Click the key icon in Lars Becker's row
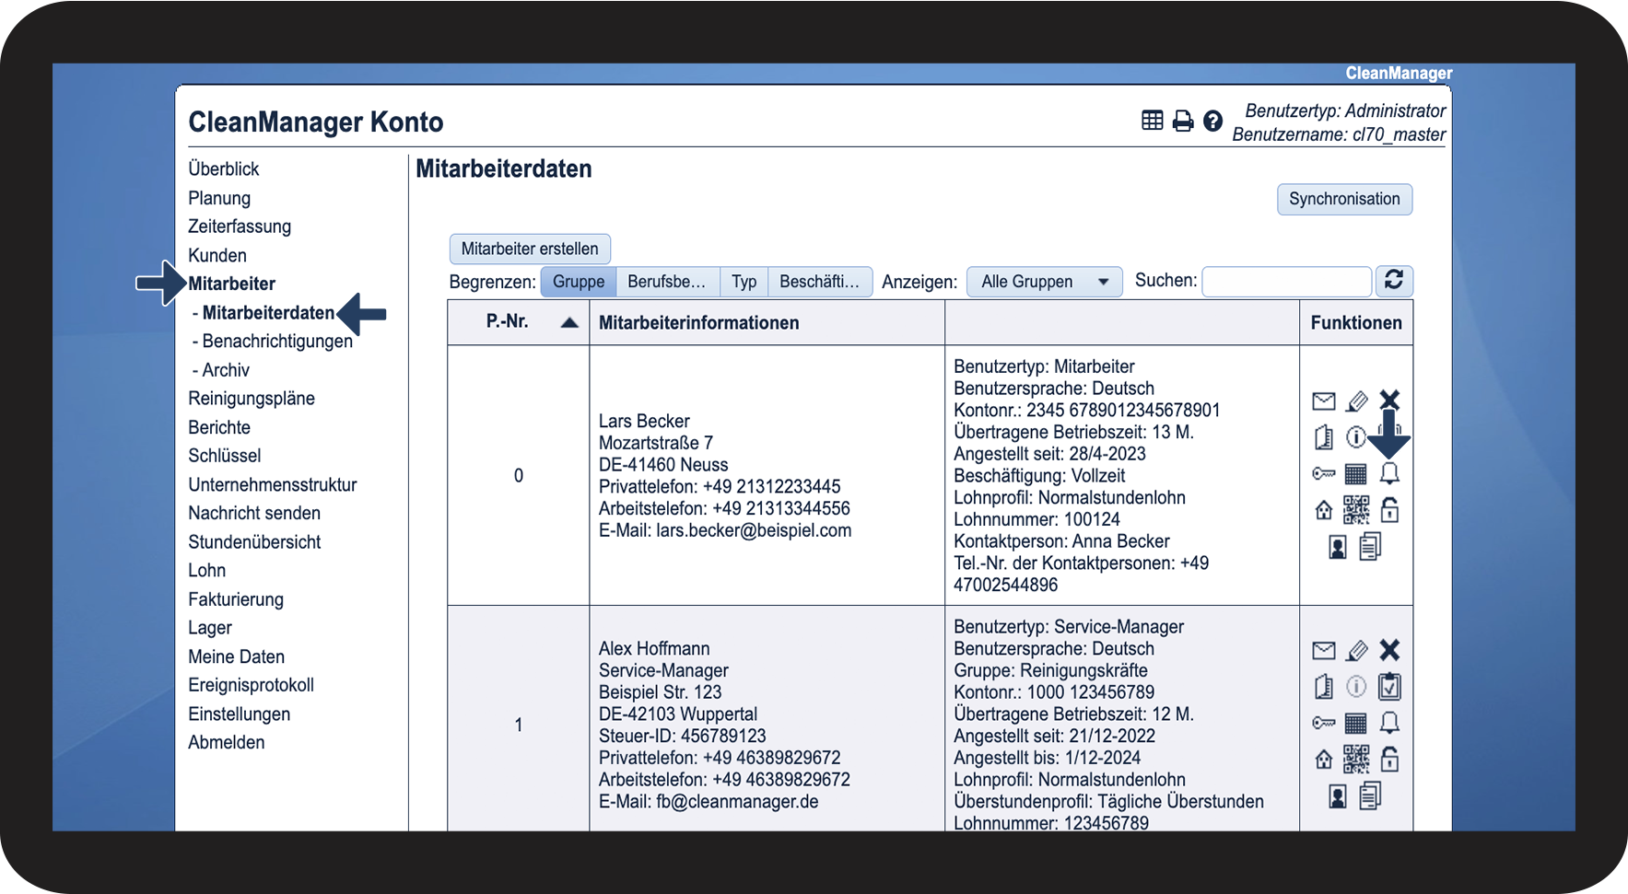Viewport: 1628px width, 894px height. pyautogui.click(x=1323, y=473)
